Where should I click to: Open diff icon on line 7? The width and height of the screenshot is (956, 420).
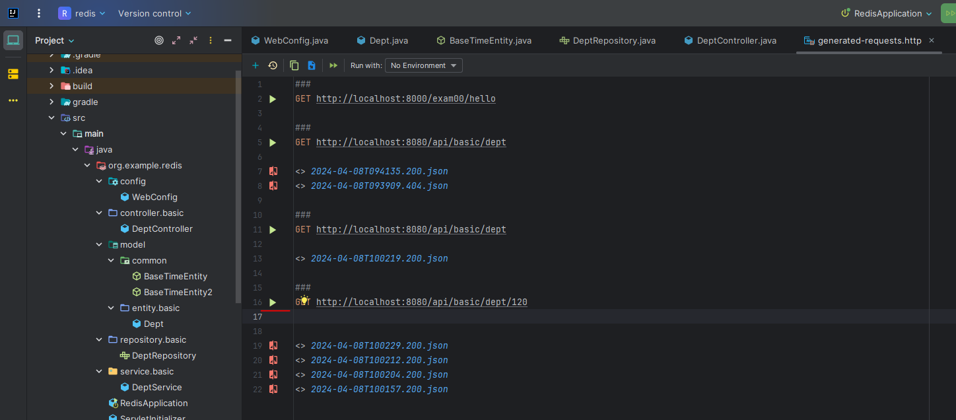click(273, 171)
